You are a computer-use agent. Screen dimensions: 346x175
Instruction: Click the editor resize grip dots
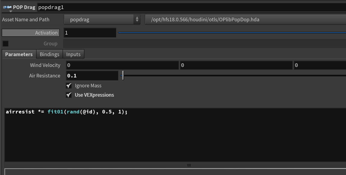tap(189, 165)
